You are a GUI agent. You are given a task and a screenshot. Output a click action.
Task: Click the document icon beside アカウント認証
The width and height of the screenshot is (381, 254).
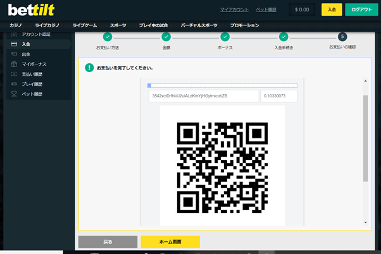click(x=14, y=35)
